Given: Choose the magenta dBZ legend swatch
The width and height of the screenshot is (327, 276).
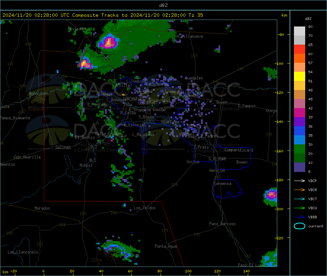Looking at the screenshot, I should 299,112.
